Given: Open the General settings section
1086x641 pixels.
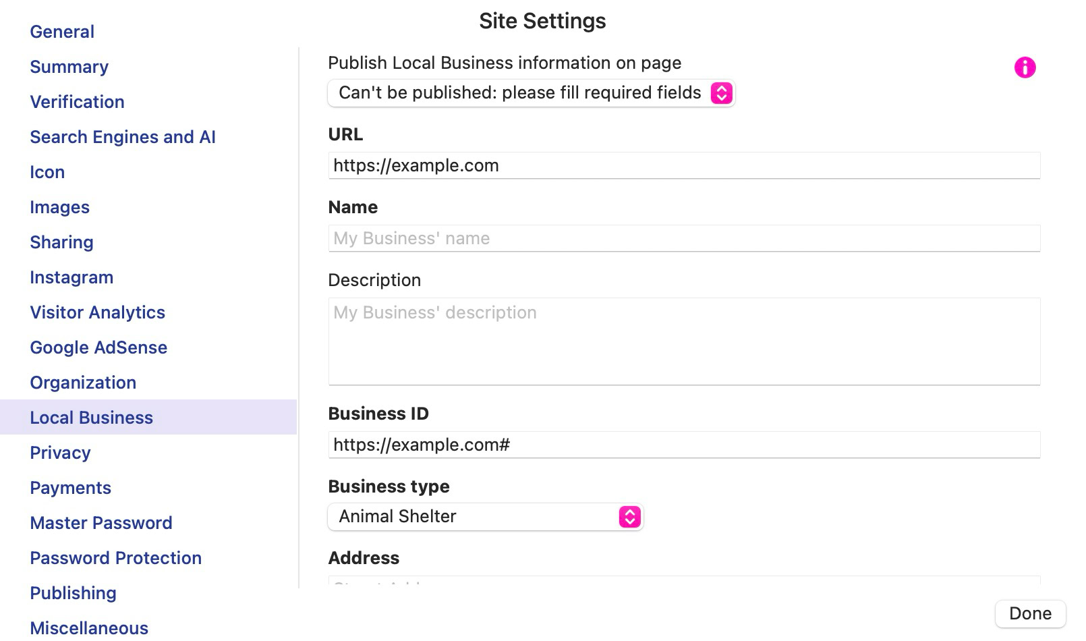Looking at the screenshot, I should tap(62, 32).
